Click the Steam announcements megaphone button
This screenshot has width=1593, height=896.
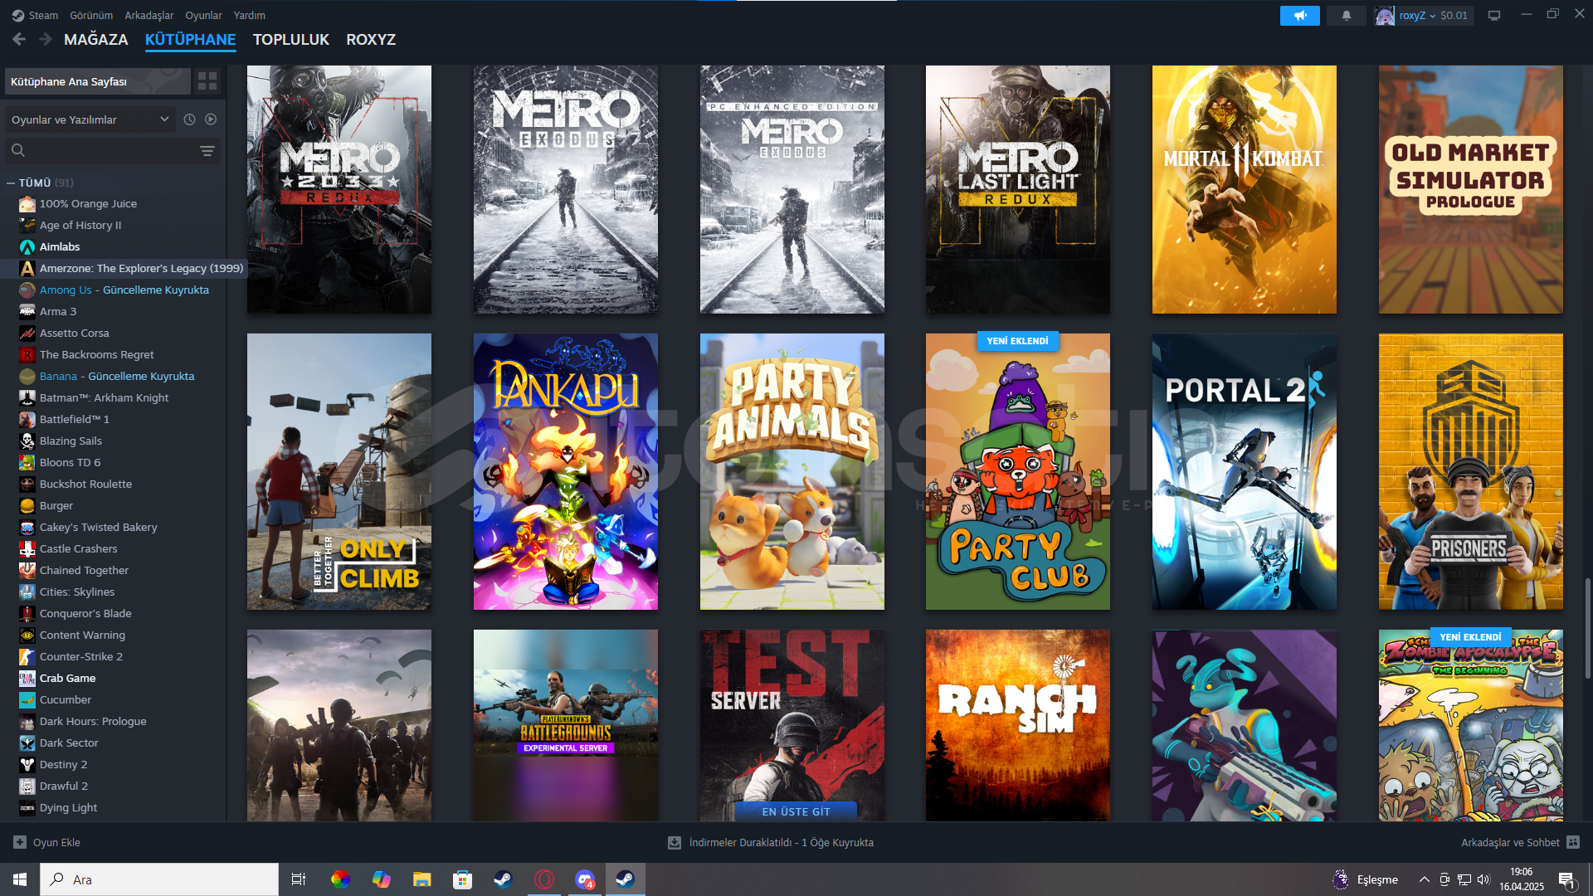click(1299, 16)
